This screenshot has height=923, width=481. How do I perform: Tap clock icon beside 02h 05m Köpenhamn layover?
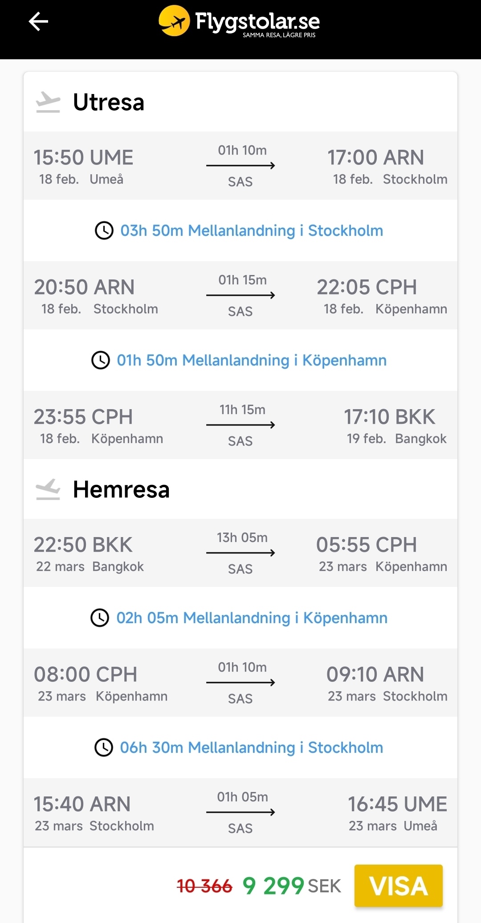coord(100,618)
